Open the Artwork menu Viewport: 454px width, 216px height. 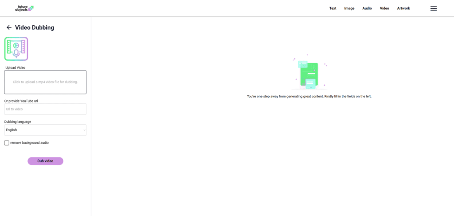click(403, 8)
